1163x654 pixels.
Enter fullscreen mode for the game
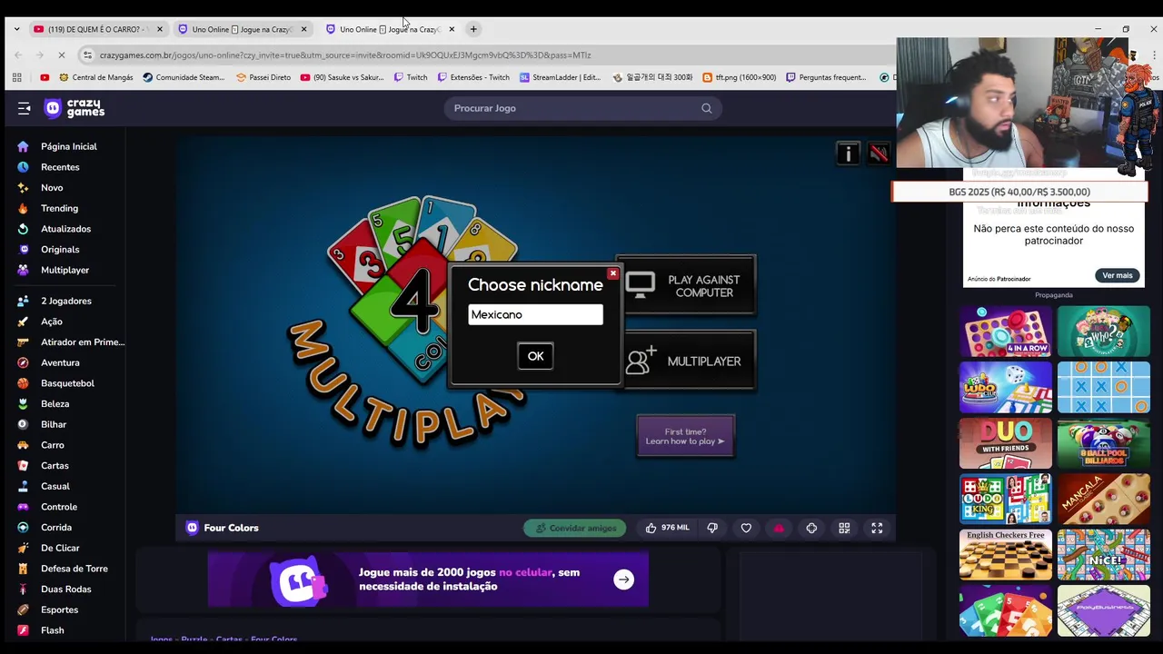coord(877,528)
